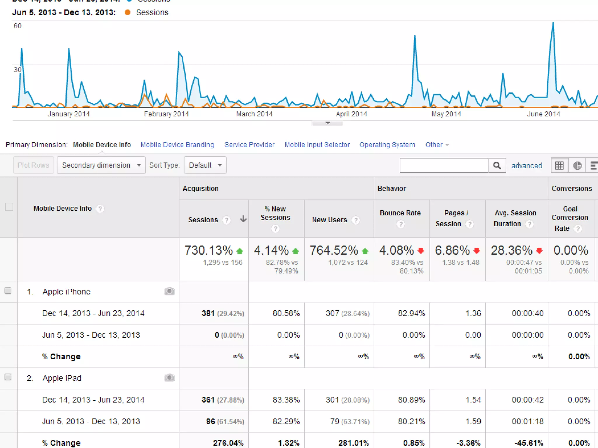This screenshot has width=598, height=448.
Task: Switch to data table view icon
Action: (559, 165)
